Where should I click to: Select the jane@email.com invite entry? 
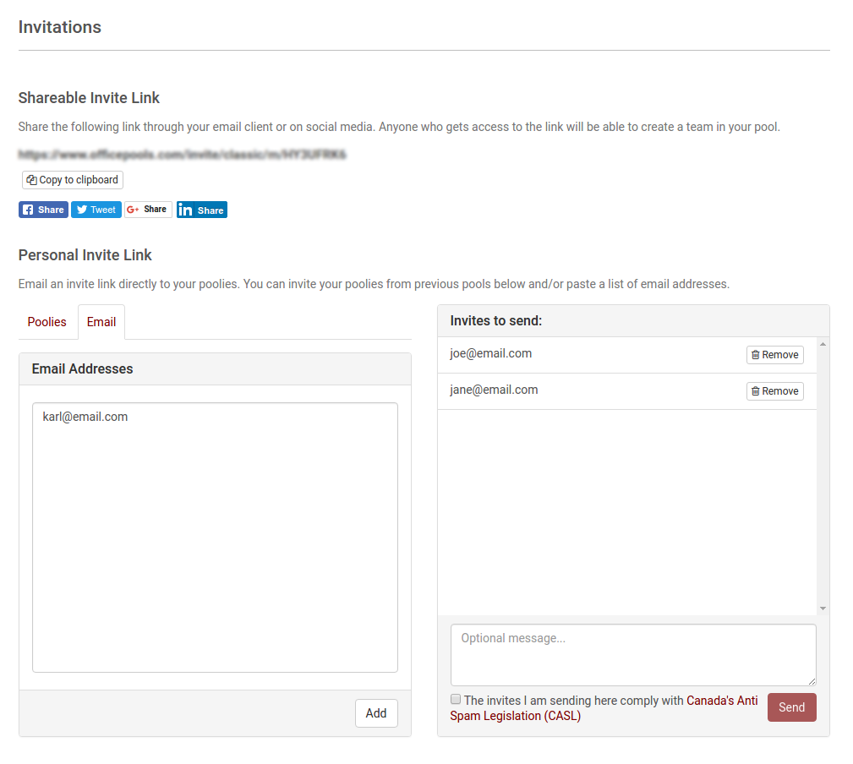pyautogui.click(x=494, y=390)
